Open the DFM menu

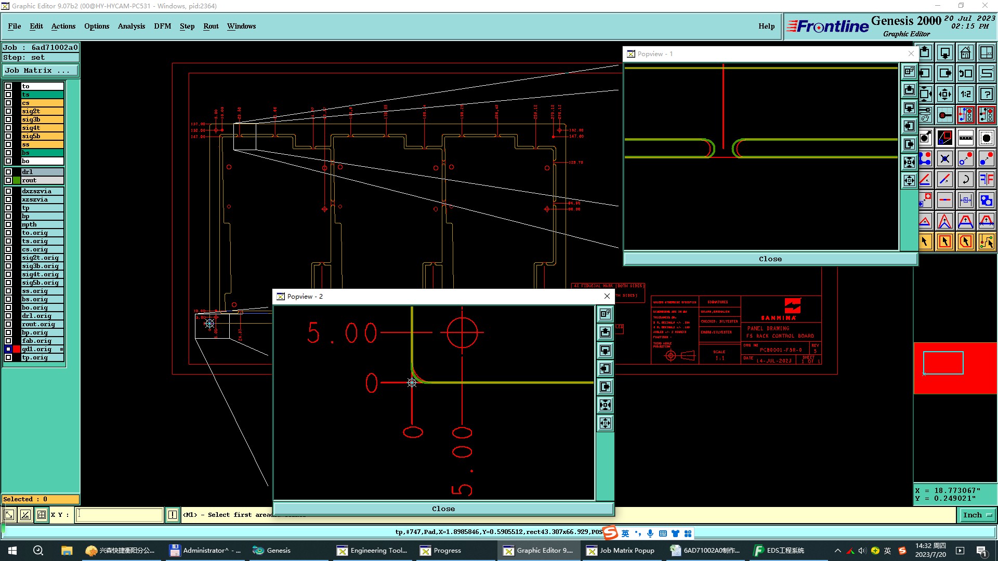pyautogui.click(x=162, y=26)
